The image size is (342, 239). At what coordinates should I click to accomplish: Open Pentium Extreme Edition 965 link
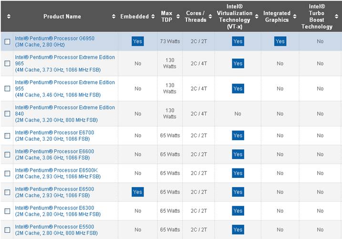pyautogui.click(x=65, y=63)
